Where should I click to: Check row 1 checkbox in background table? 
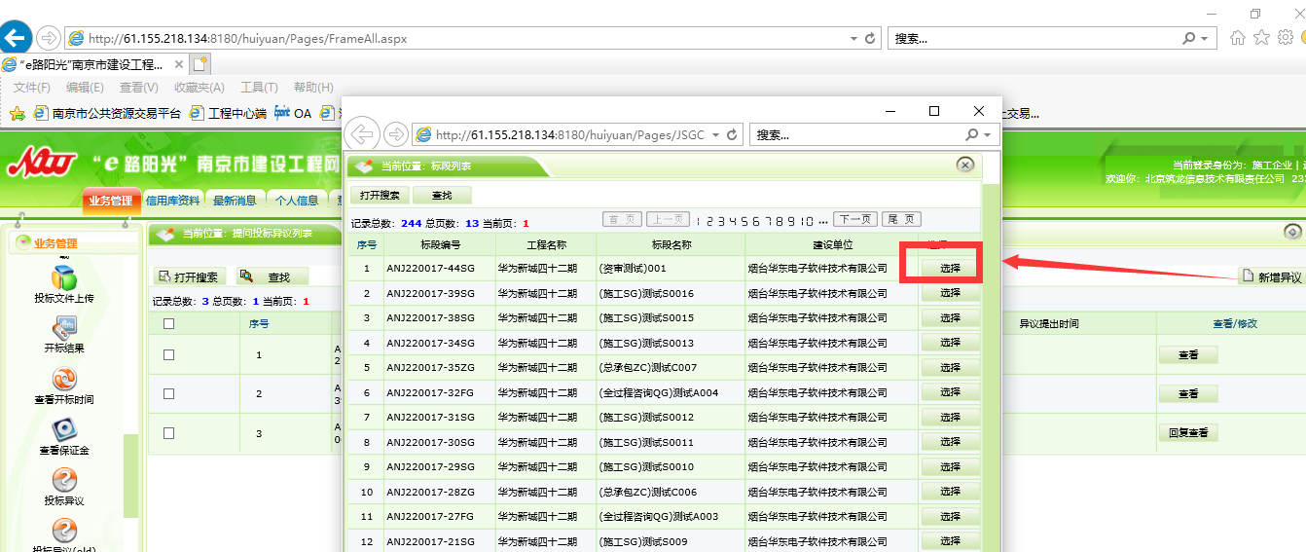[x=168, y=355]
